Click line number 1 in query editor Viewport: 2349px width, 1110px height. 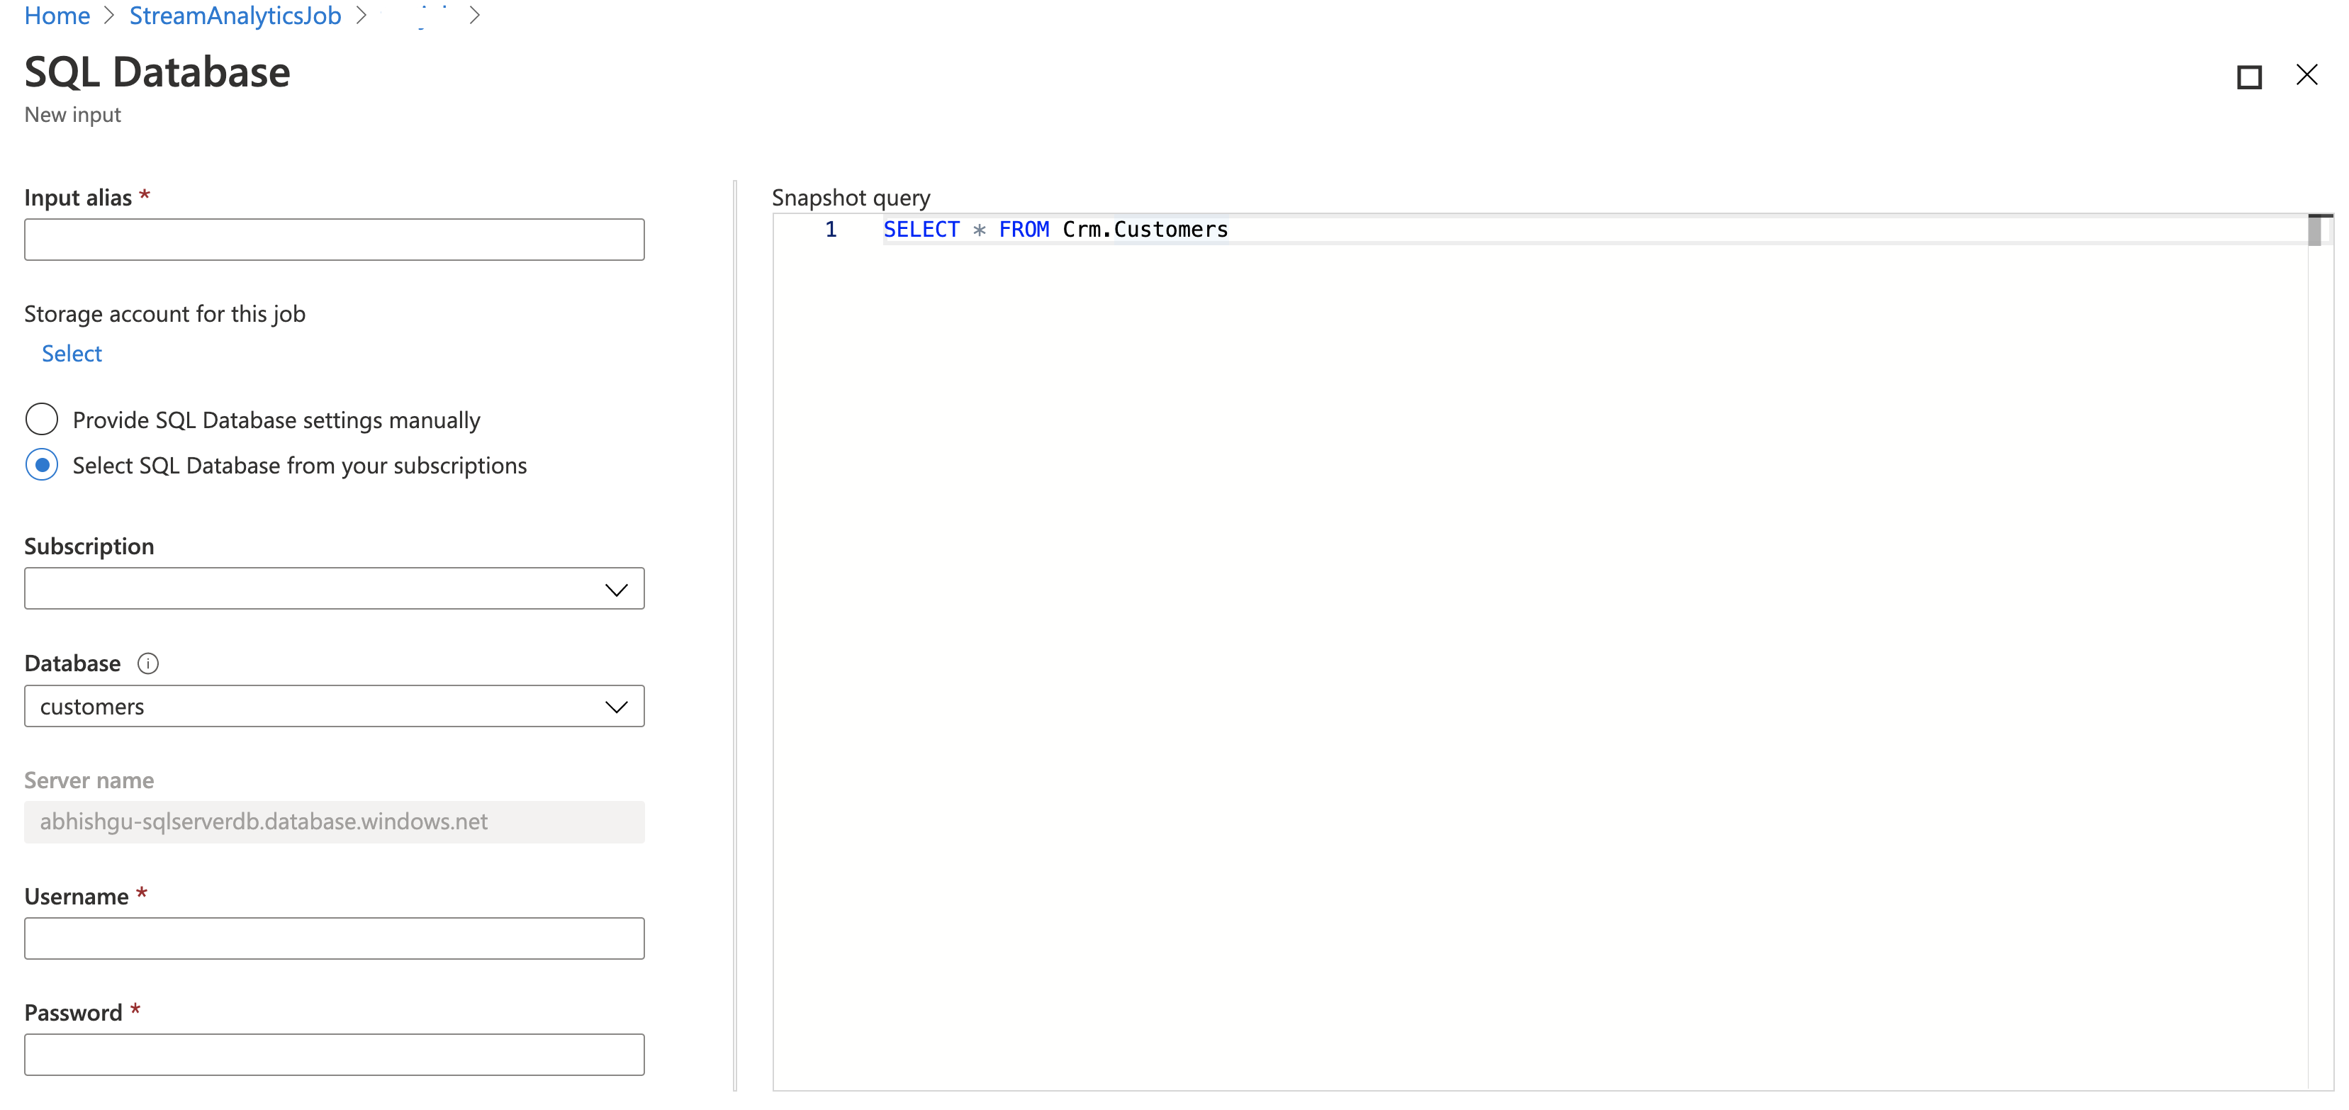coord(831,230)
